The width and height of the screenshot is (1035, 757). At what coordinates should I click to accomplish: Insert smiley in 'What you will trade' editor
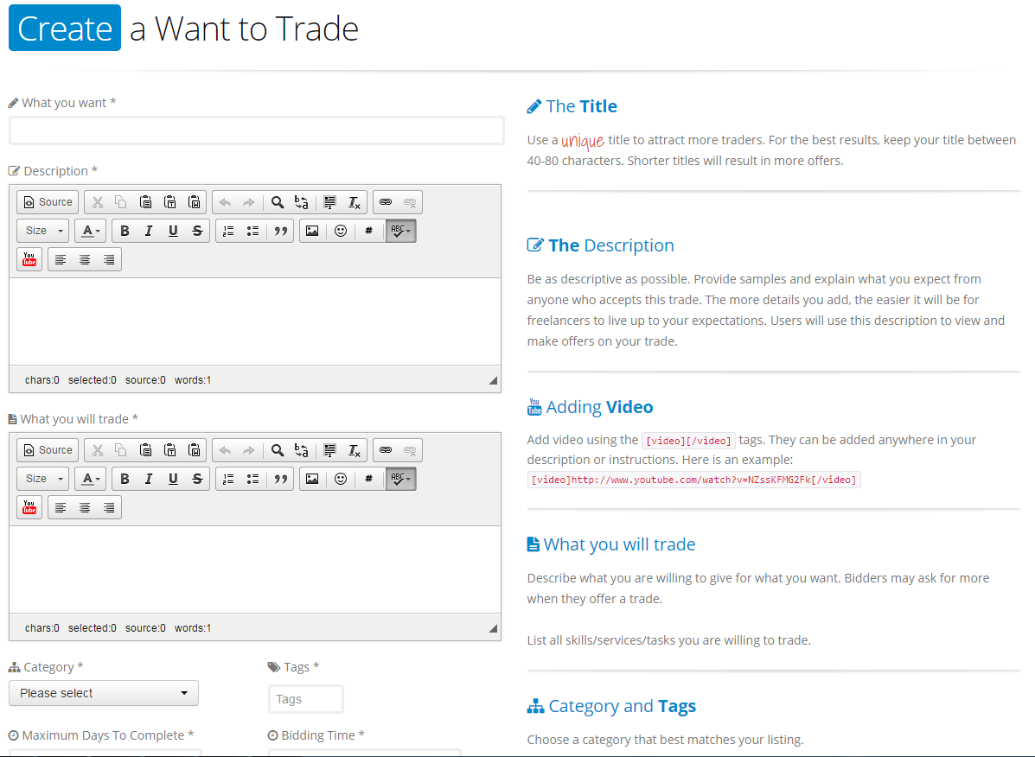pos(341,479)
